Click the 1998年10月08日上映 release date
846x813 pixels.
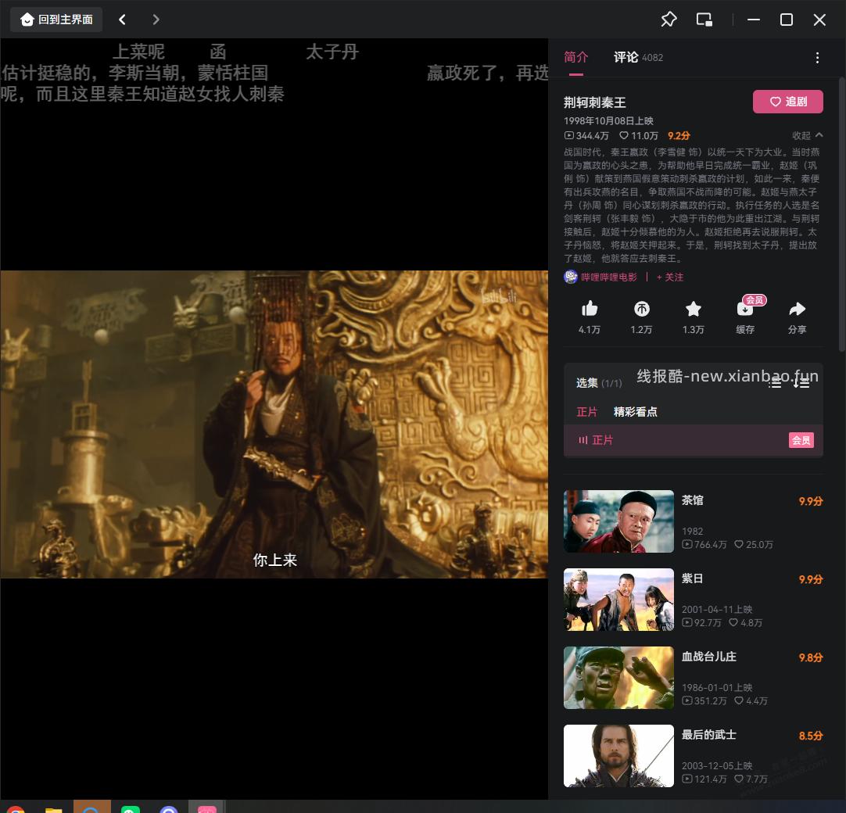(x=608, y=121)
